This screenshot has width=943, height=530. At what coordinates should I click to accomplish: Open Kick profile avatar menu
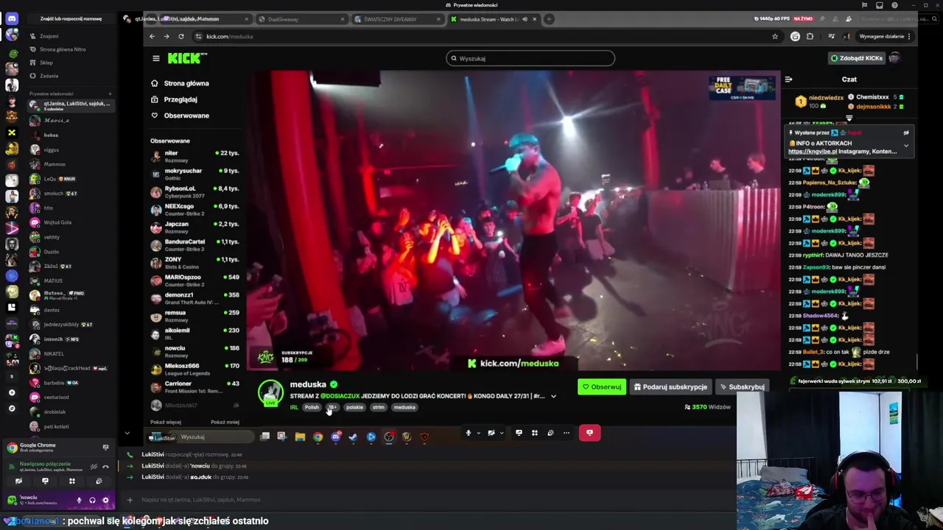pos(894,58)
